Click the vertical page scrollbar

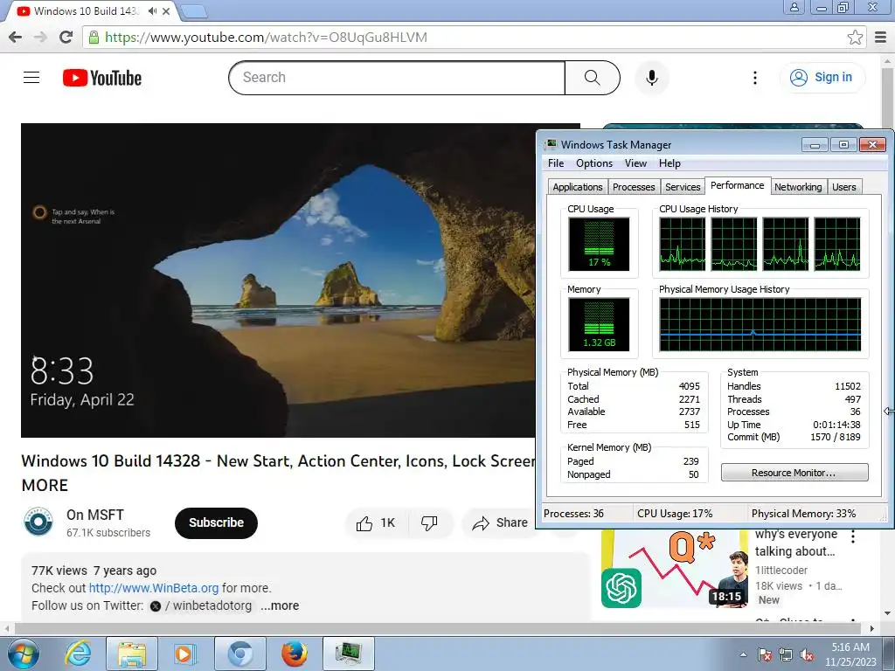point(888,97)
